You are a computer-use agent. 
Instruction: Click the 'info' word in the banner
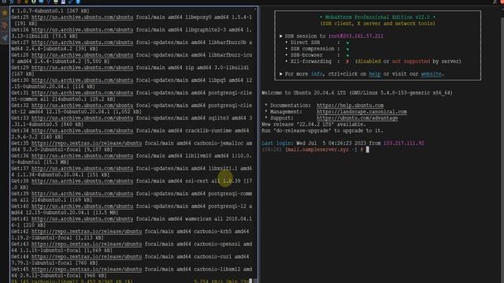click(317, 74)
